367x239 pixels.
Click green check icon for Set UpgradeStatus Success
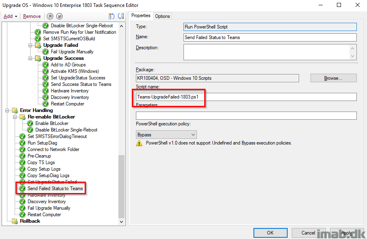[46, 78]
